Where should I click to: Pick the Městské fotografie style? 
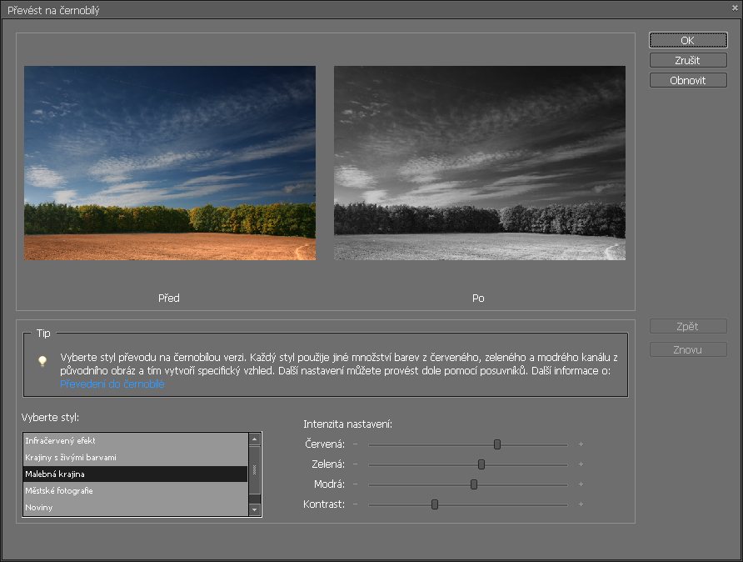coord(135,490)
